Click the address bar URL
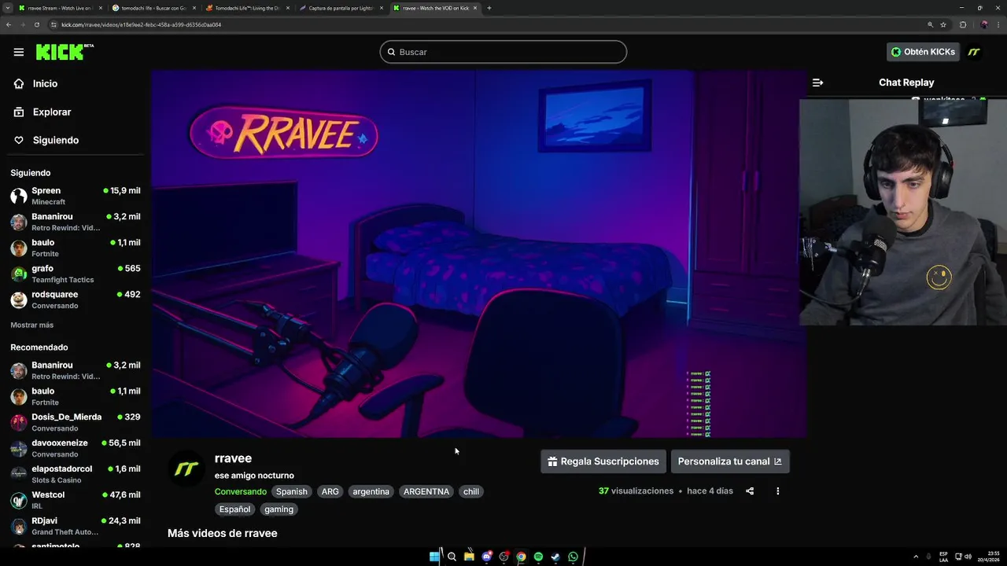 142,24
